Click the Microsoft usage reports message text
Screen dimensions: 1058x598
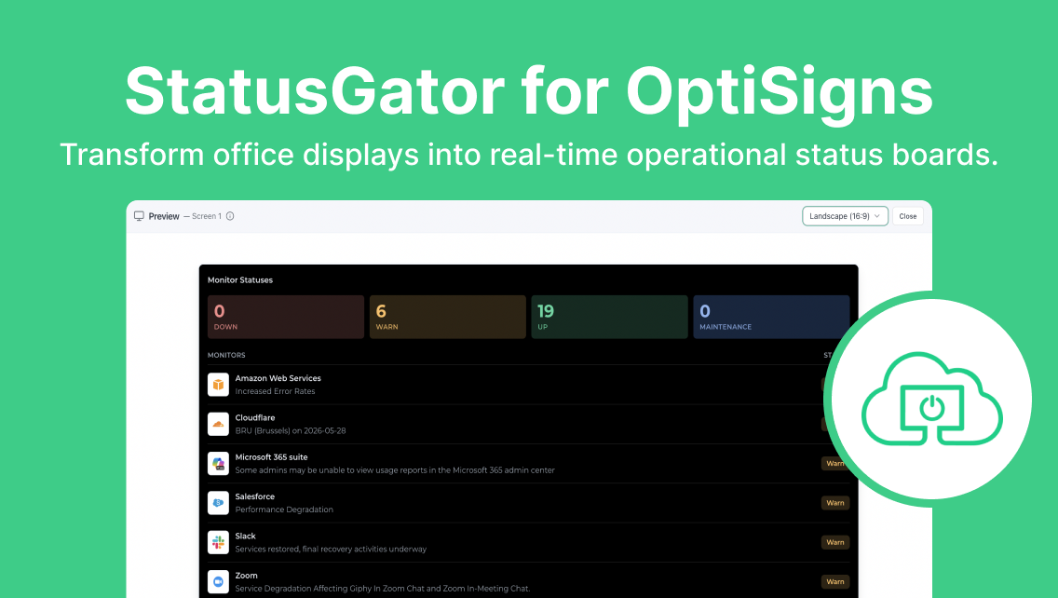coord(395,469)
